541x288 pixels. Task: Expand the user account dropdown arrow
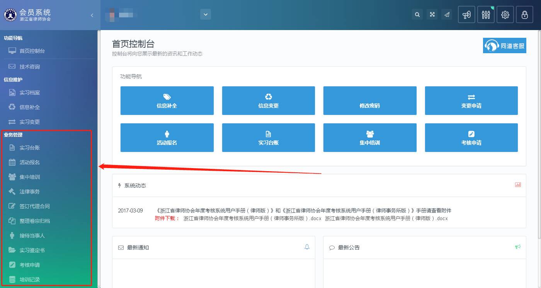[206, 15]
